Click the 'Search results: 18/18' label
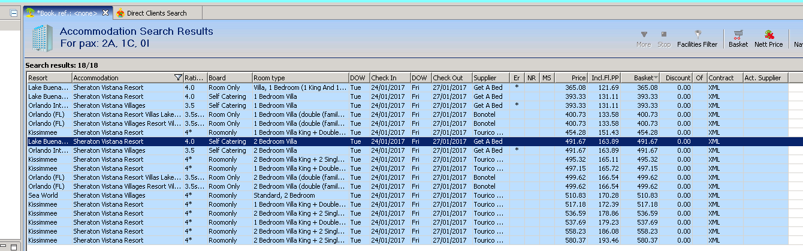The height and width of the screenshot is (251, 803). coord(61,65)
